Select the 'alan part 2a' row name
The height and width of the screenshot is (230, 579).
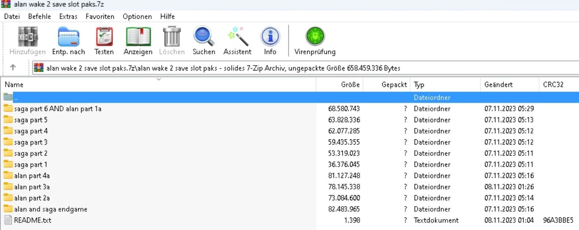32,198
